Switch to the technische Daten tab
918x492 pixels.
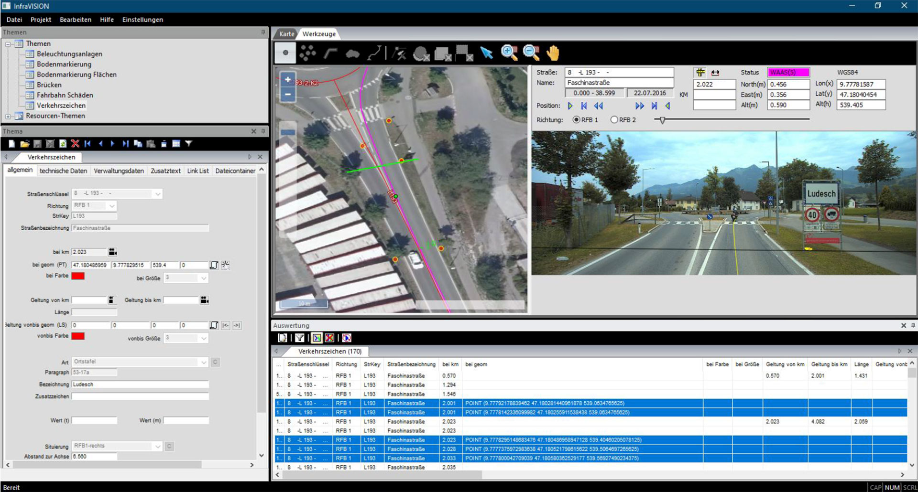click(x=63, y=171)
